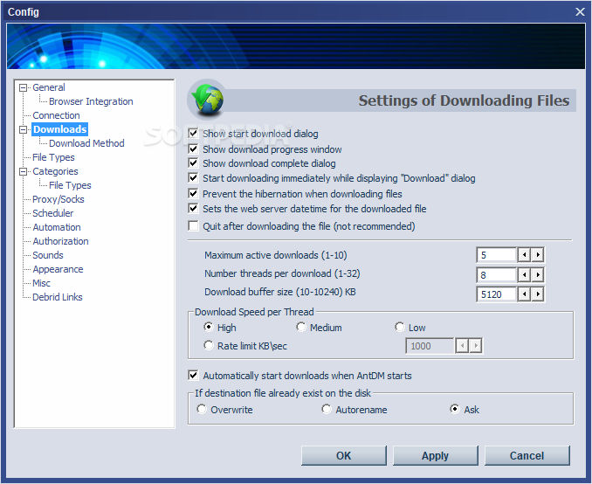Open Misc settings page
The width and height of the screenshot is (592, 484).
(41, 283)
